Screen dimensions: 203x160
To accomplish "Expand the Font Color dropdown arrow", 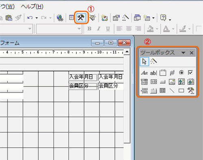I will pyautogui.click(x=173, y=29).
